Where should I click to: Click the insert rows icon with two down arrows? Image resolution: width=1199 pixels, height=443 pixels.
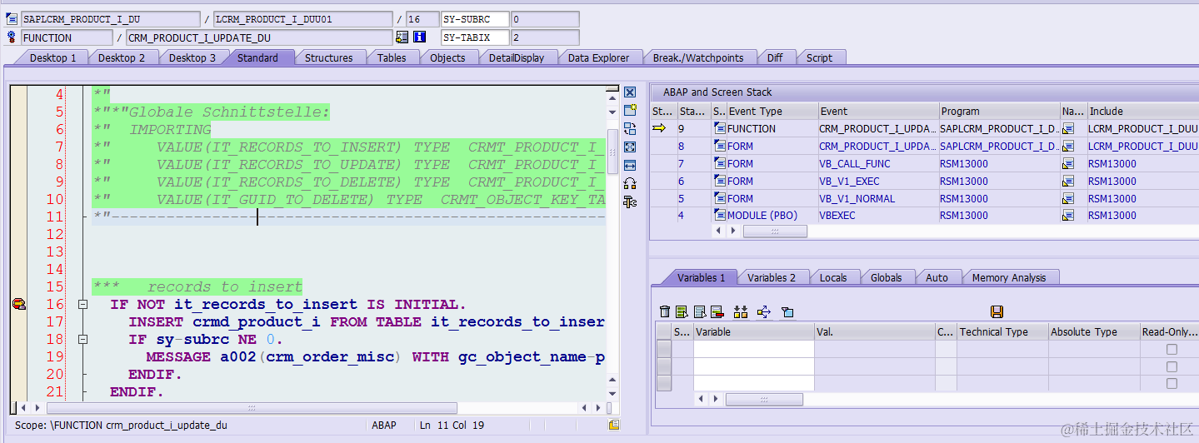tap(740, 312)
